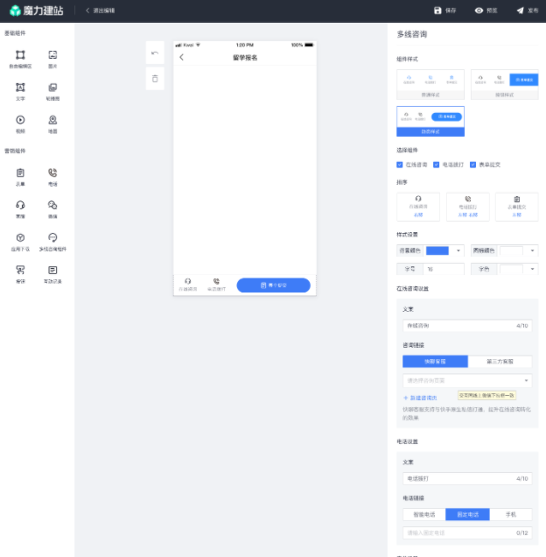The height and width of the screenshot is (557, 546).
Task: Add the 图片 image component
Action: 52,59
